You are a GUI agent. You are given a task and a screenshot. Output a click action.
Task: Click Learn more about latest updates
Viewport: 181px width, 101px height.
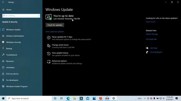[x=150, y=22]
